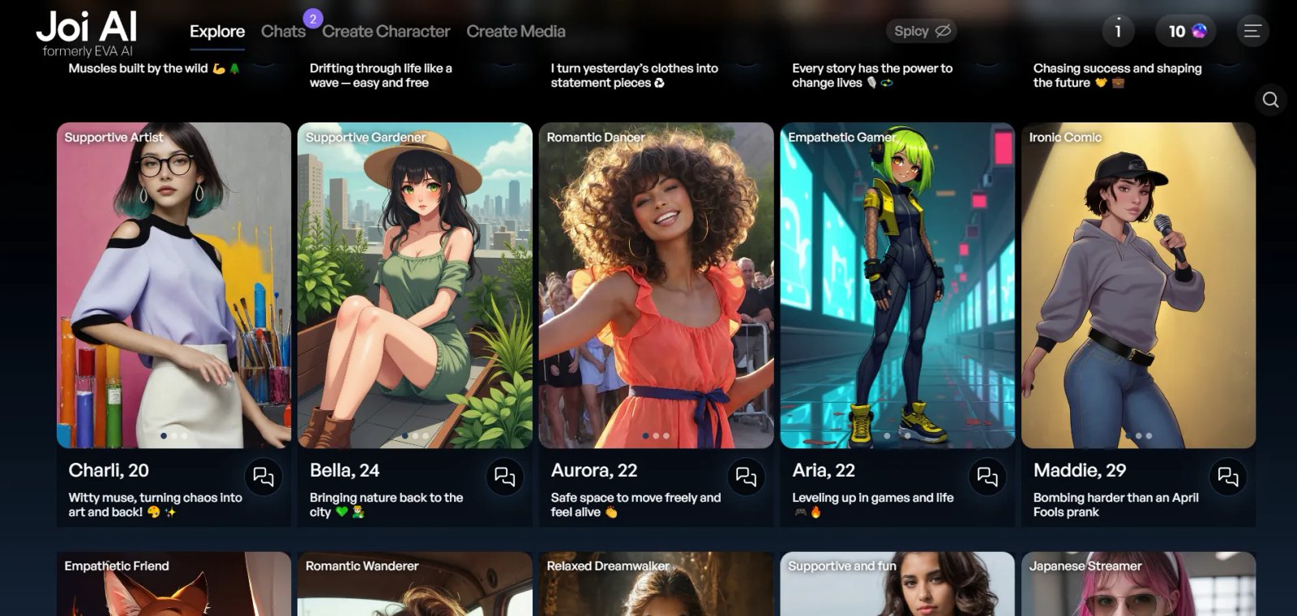Image resolution: width=1297 pixels, height=616 pixels.
Task: Open the gems balance showing 10
Action: click(x=1186, y=31)
